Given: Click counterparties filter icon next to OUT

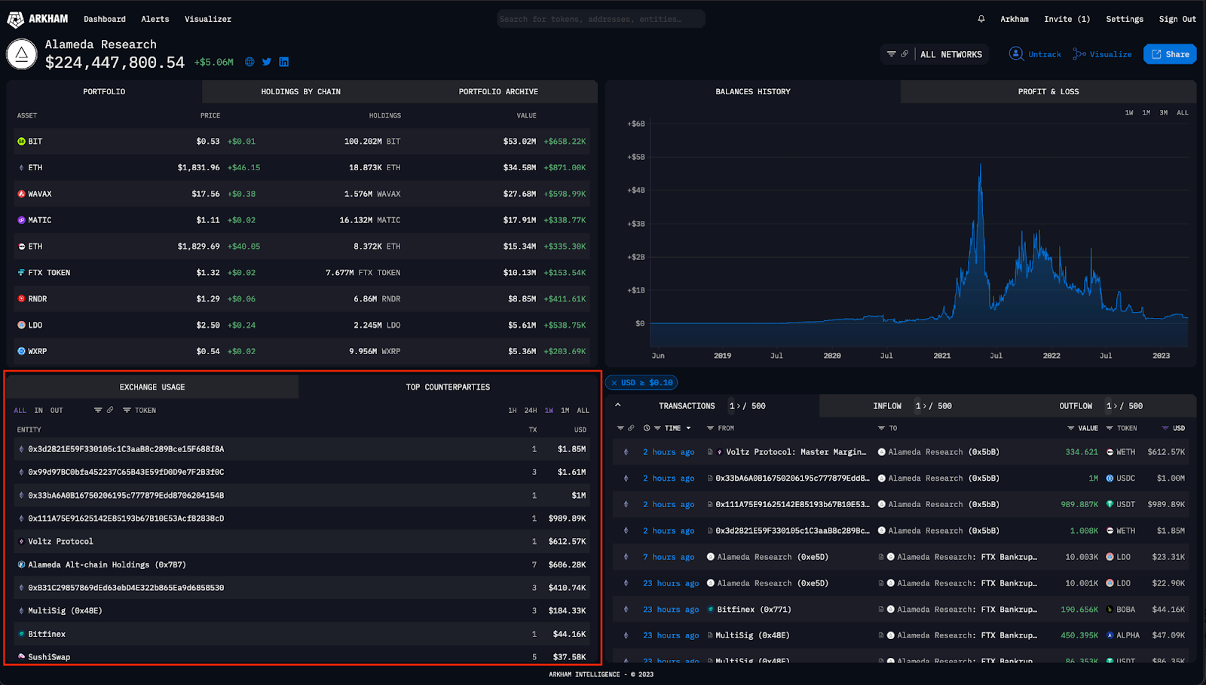Looking at the screenshot, I should coord(98,410).
